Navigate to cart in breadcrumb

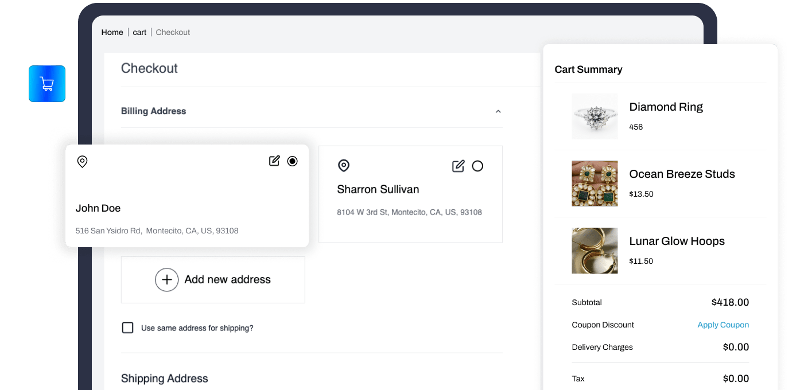point(139,32)
